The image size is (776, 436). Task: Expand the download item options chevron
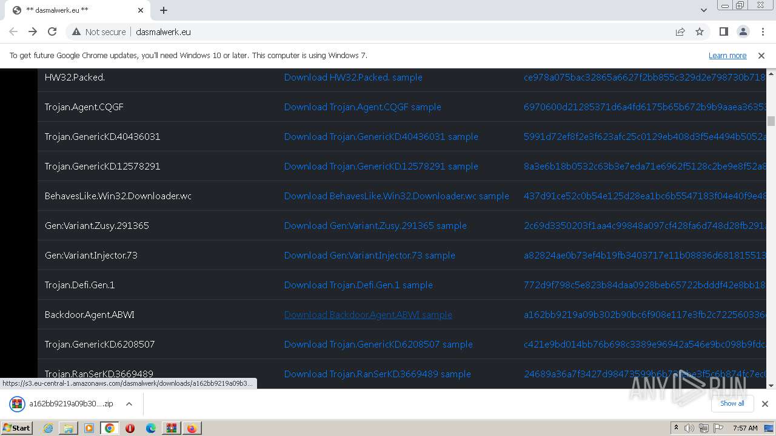coord(129,404)
